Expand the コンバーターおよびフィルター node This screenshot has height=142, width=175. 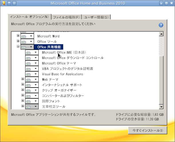click(x=23, y=95)
